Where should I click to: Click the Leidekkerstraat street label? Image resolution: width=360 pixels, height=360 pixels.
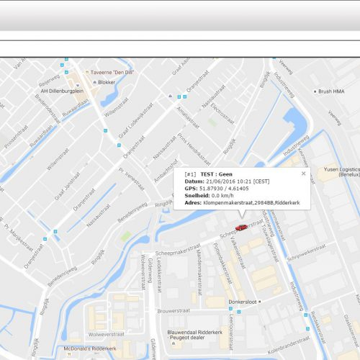[x=158, y=275]
